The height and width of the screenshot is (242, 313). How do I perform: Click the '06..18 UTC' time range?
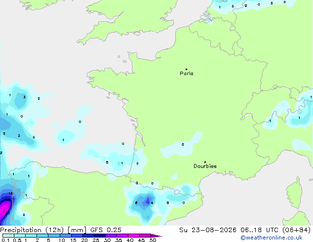(260, 230)
